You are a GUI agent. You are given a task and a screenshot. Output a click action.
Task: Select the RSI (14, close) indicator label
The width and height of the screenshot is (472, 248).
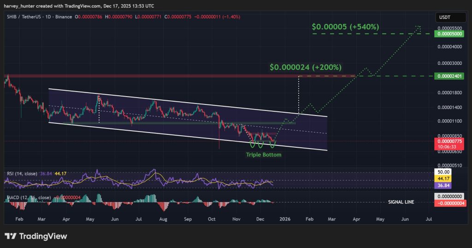click(20, 173)
